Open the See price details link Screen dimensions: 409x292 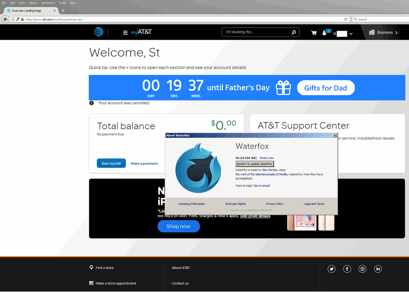point(255,216)
